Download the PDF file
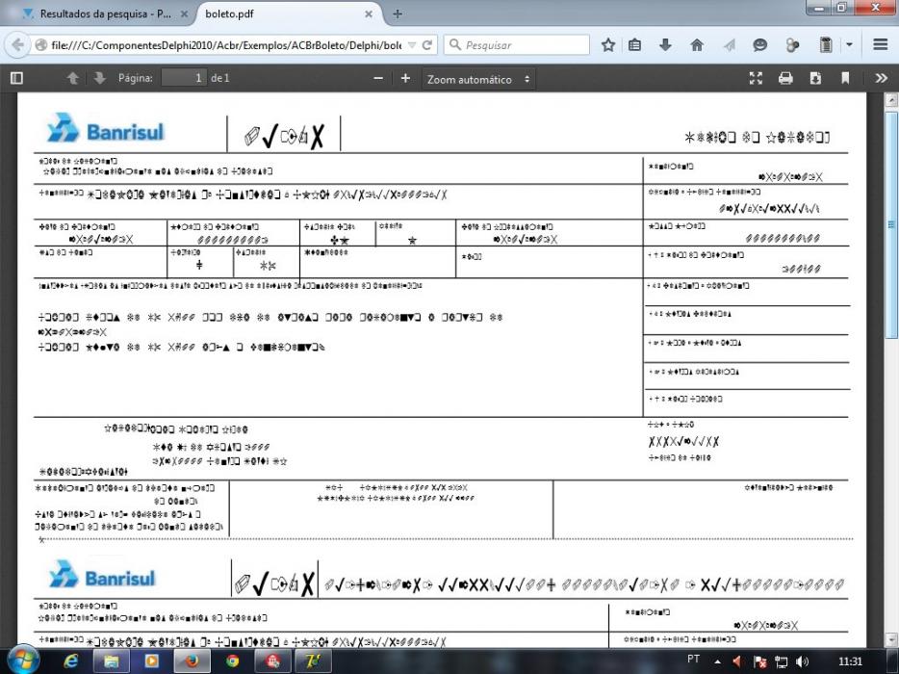Image resolution: width=899 pixels, height=674 pixels. click(815, 78)
